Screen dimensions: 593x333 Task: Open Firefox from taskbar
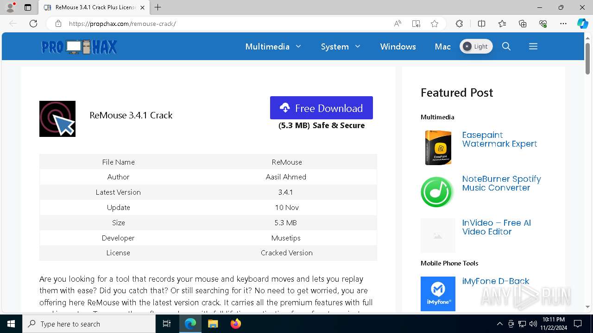pyautogui.click(x=235, y=324)
